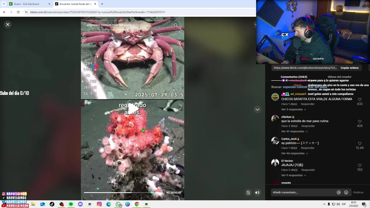Click Responder under El Vecino's comment

coord(308,170)
